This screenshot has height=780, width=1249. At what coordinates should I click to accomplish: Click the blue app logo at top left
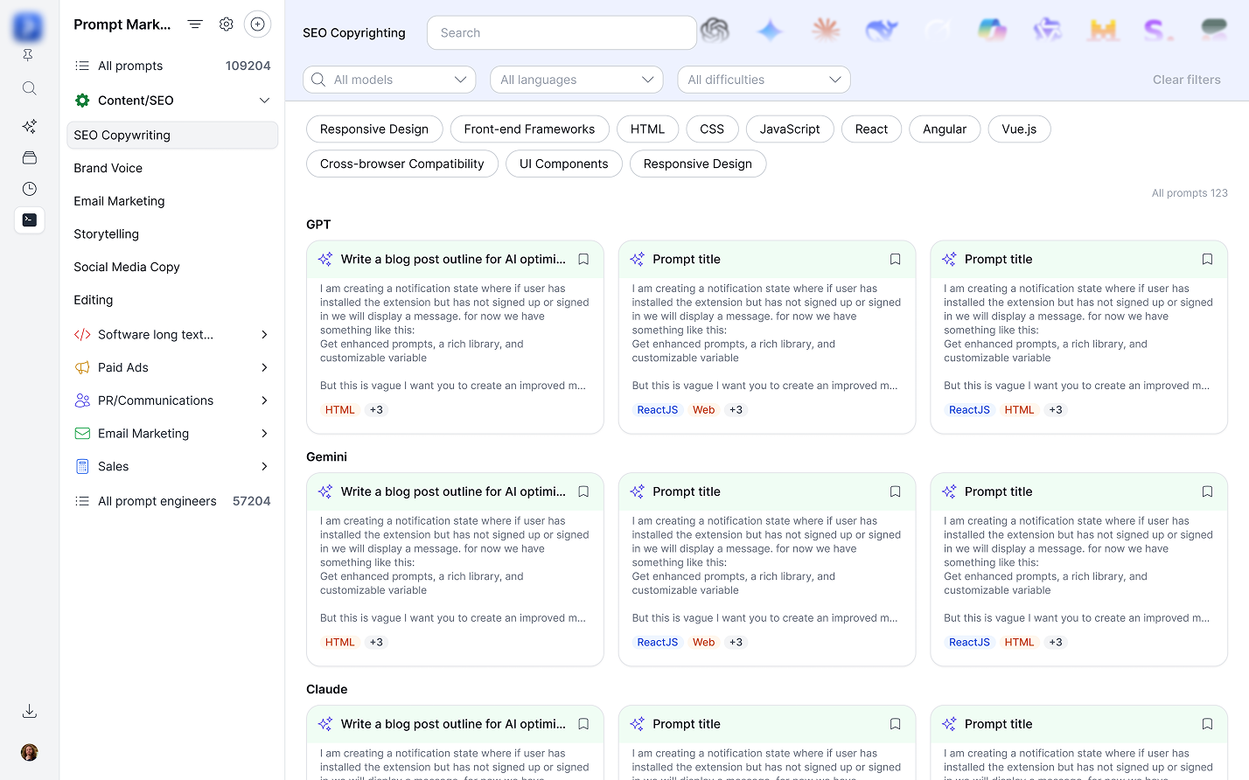click(x=28, y=26)
